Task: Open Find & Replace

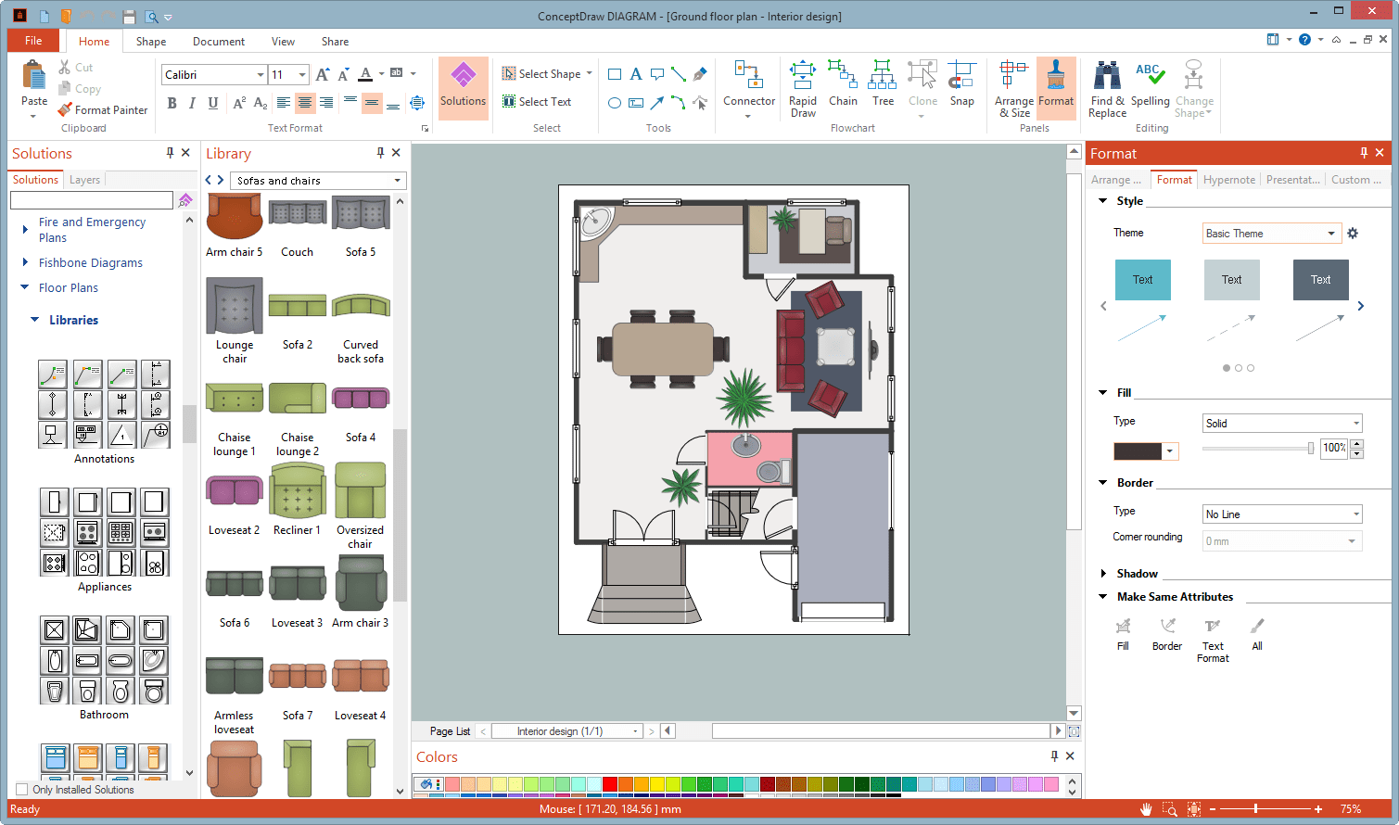Action: [1106, 88]
